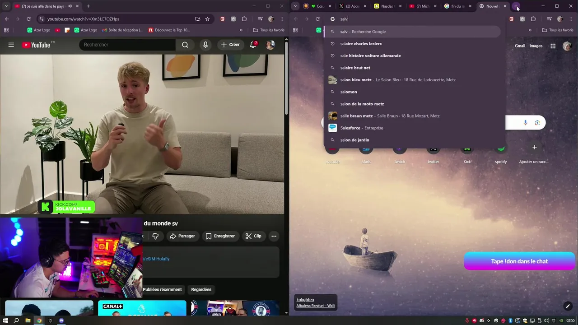
Task: Open Boîte de réception Gmail bookmark
Action: click(x=122, y=30)
